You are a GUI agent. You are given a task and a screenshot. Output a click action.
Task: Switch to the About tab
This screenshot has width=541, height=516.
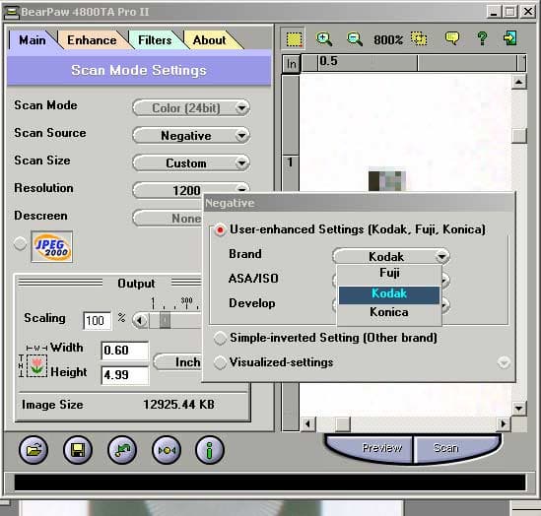(210, 40)
